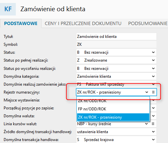Open the Domyślna kategoria dropdown

point(116,76)
